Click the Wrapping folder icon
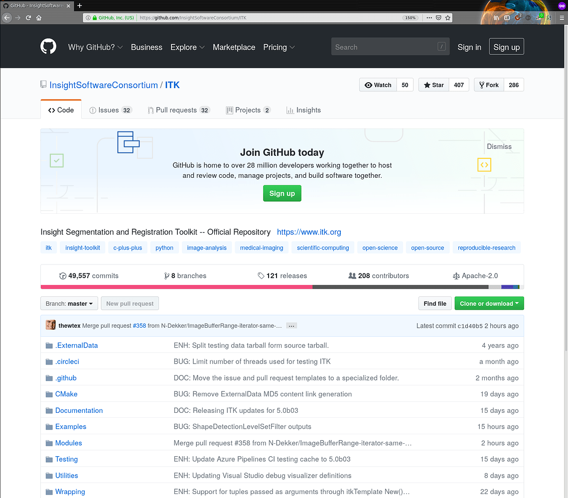The image size is (568, 498). pos(49,492)
